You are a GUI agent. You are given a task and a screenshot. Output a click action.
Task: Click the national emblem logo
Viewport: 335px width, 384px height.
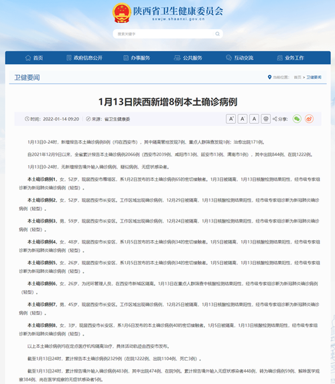[122, 13]
